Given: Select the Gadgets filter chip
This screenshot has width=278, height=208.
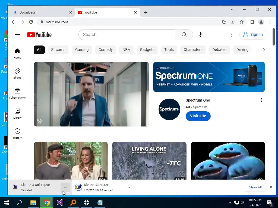Looking at the screenshot, I should click(147, 50).
